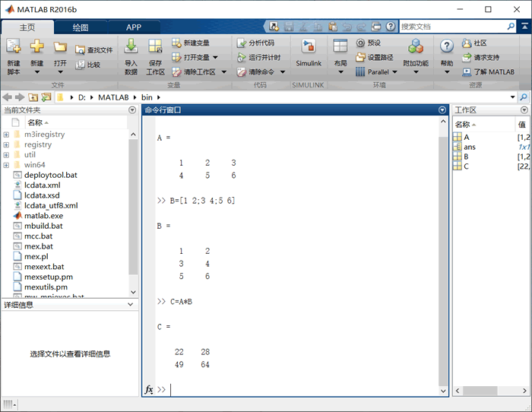This screenshot has height=412, width=532.
Task: Click the workspace horizontal scrollbar
Action: [x=480, y=391]
